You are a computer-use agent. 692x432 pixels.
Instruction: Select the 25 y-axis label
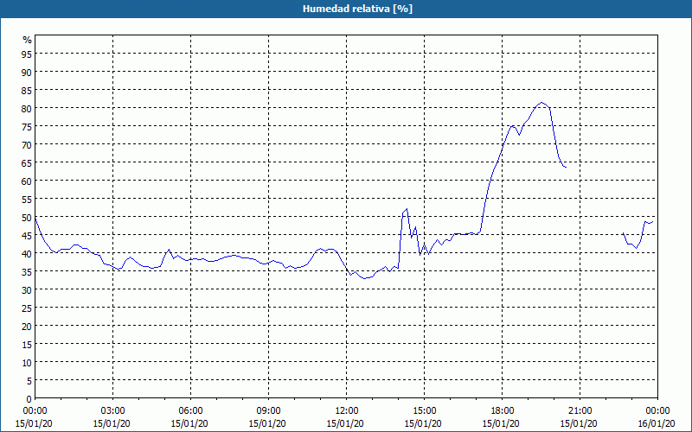point(27,308)
